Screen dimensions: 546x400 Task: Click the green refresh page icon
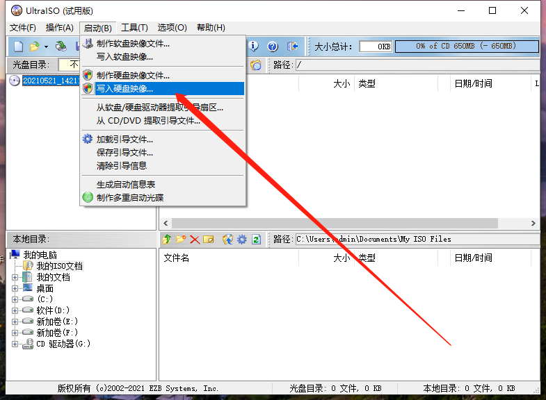click(256, 239)
